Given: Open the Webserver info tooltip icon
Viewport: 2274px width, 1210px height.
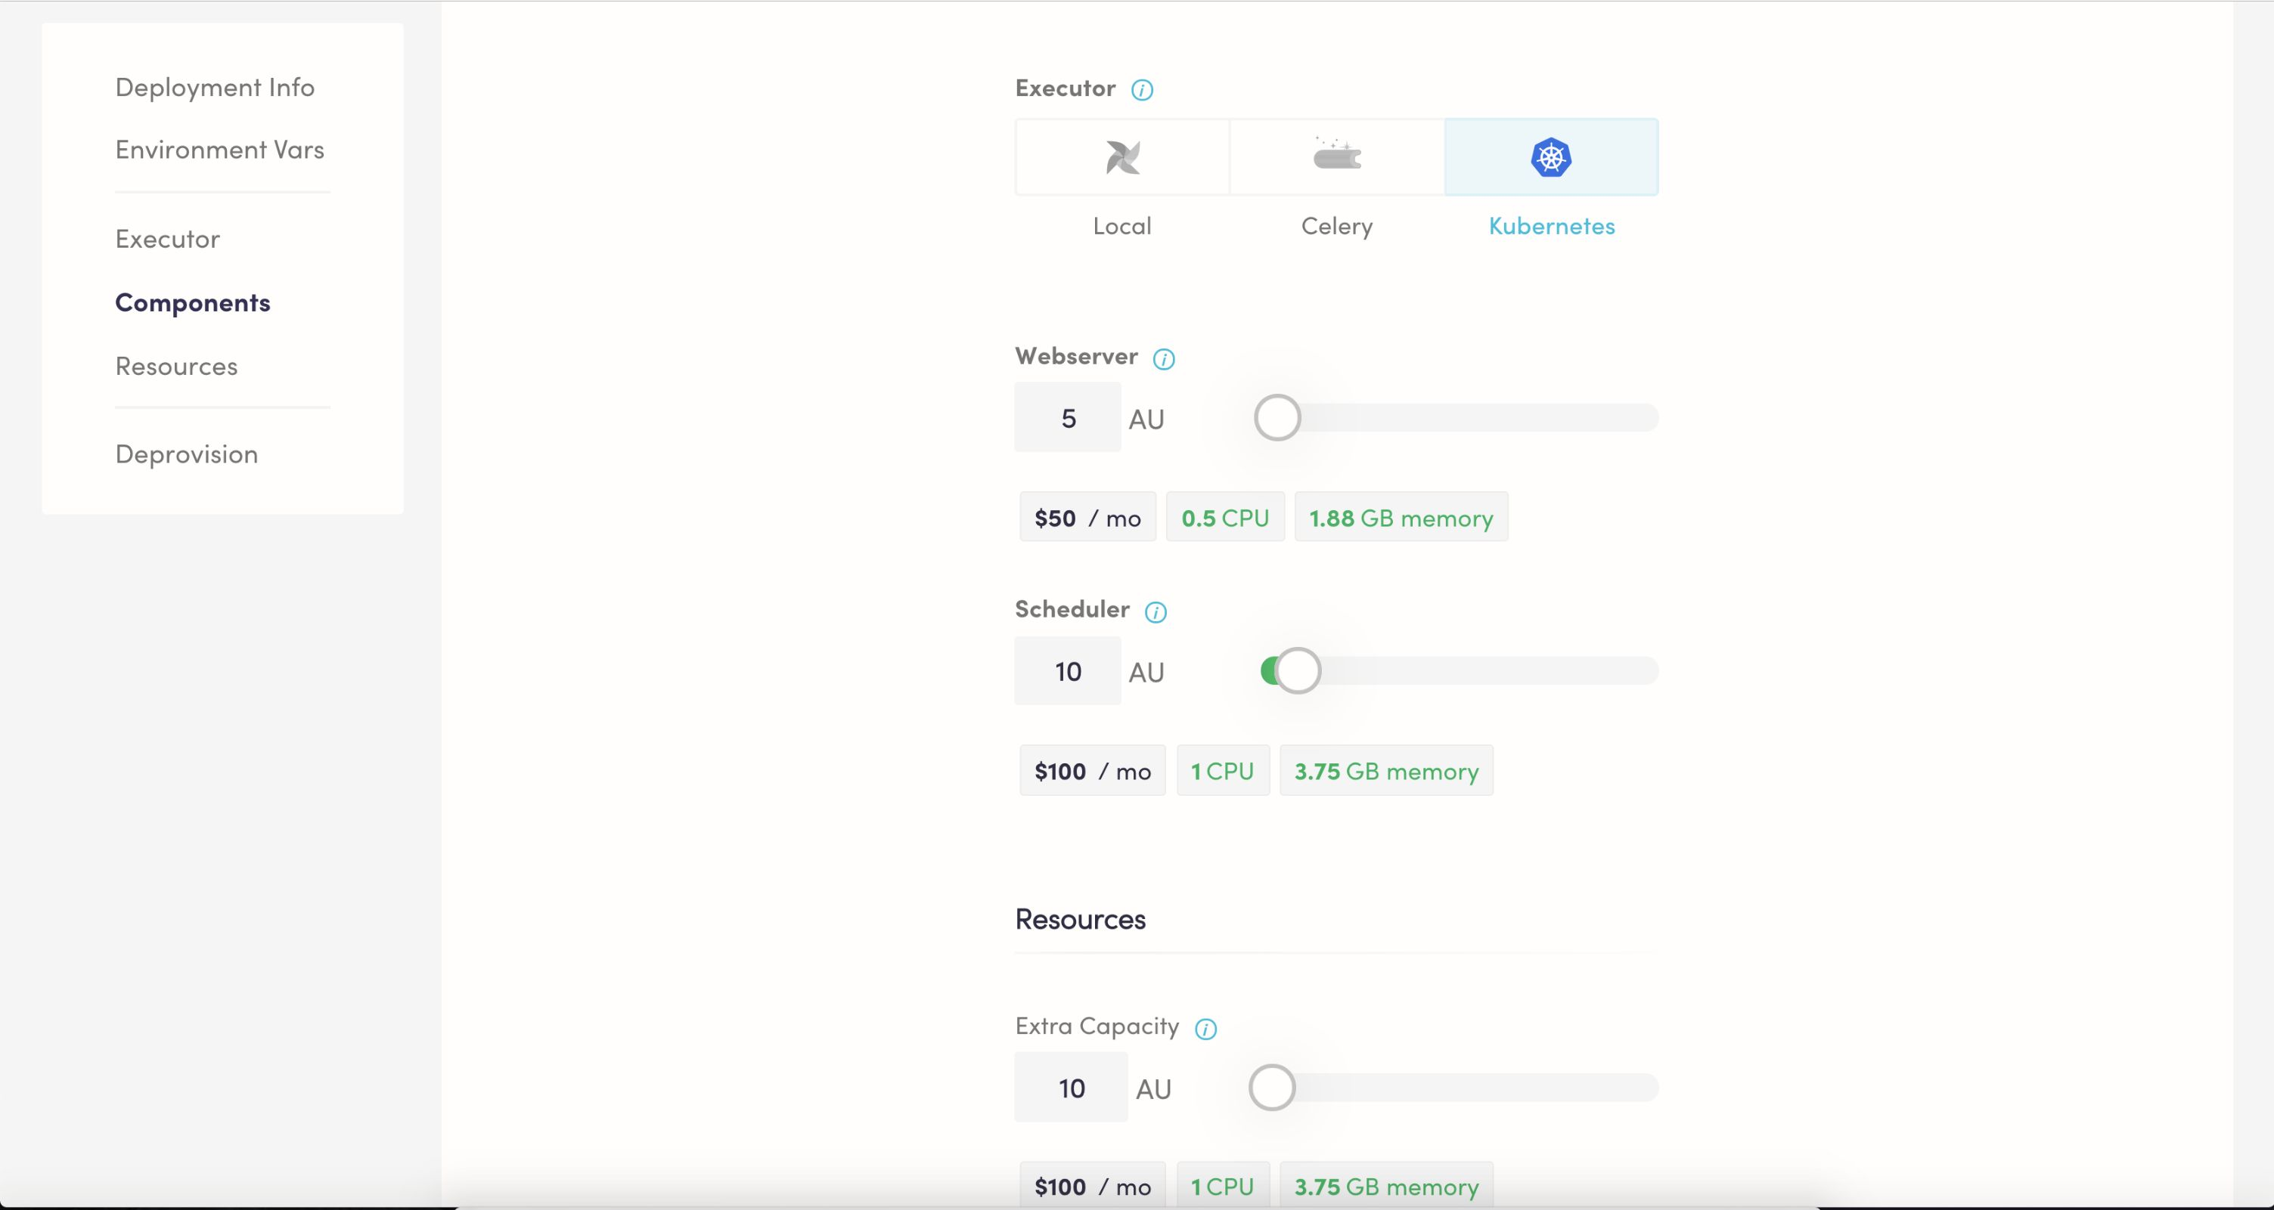Looking at the screenshot, I should [x=1164, y=359].
